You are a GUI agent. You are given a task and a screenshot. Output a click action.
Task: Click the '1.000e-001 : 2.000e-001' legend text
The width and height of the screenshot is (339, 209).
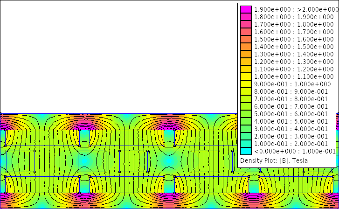coord(291,144)
